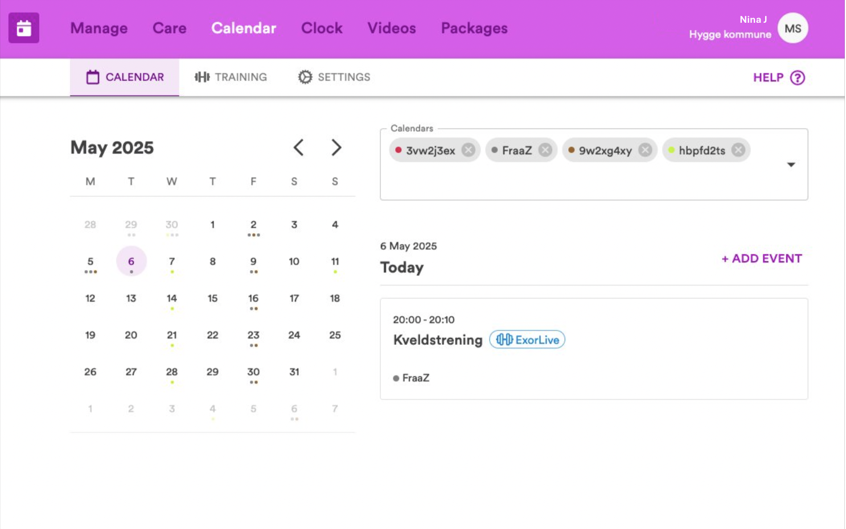Switch to the Training tab

(x=231, y=77)
